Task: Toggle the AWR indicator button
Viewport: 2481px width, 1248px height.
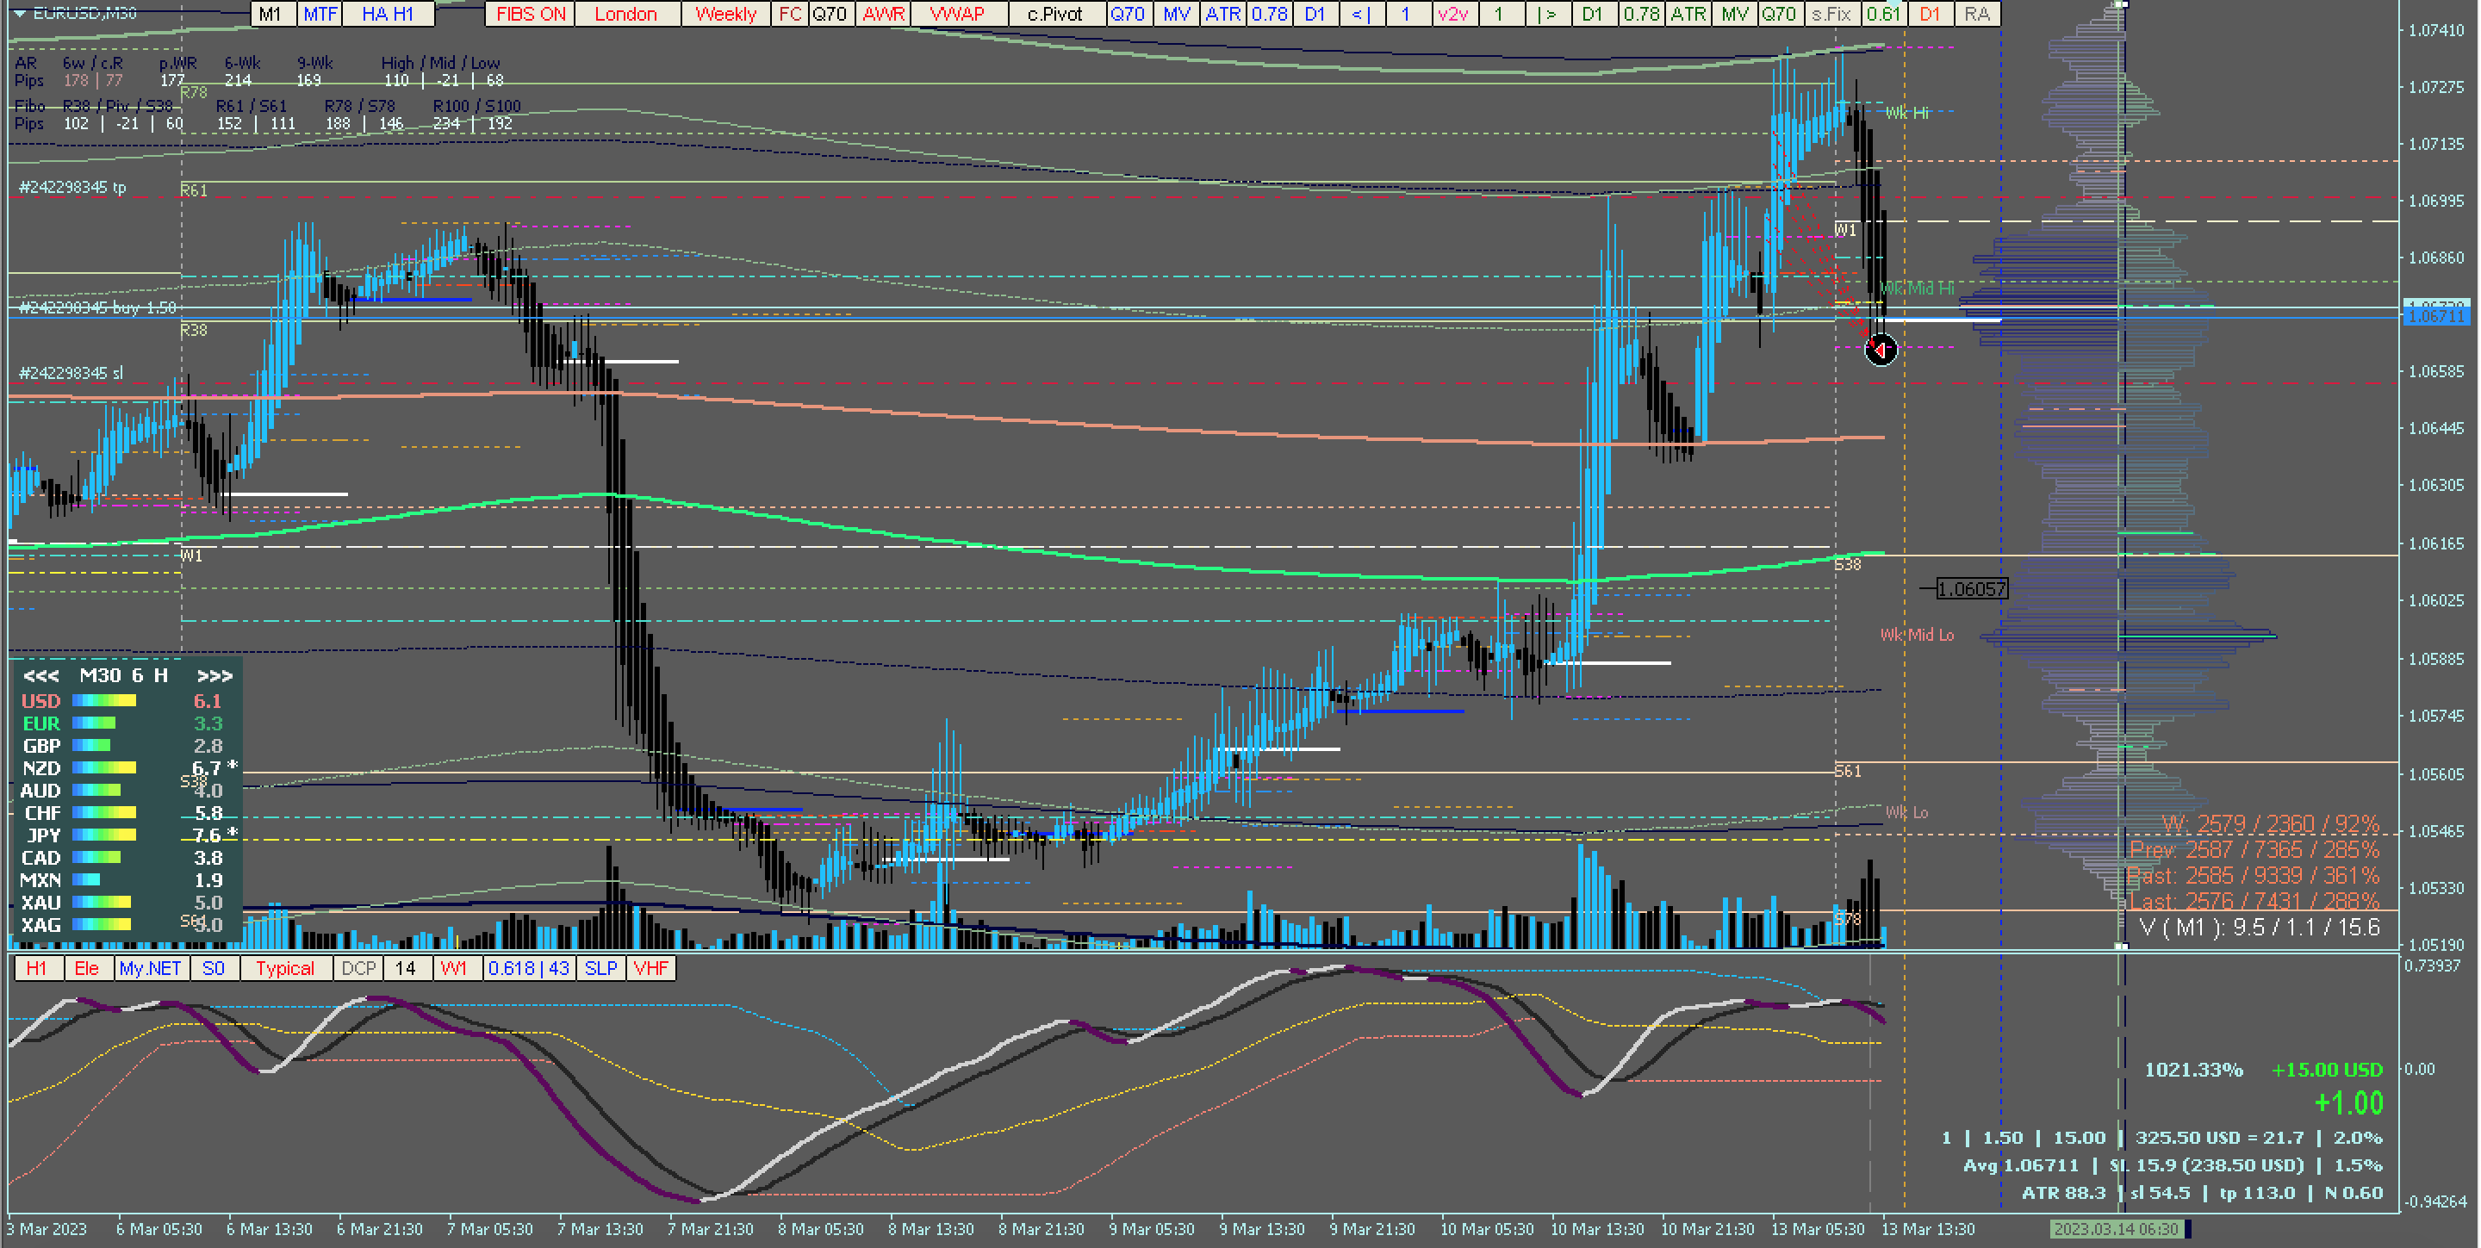Action: 883,14
